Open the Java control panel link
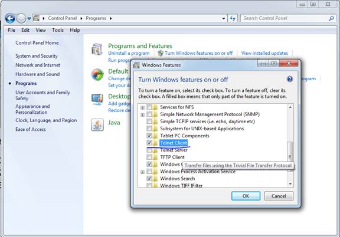340x237 pixels. 114,123
